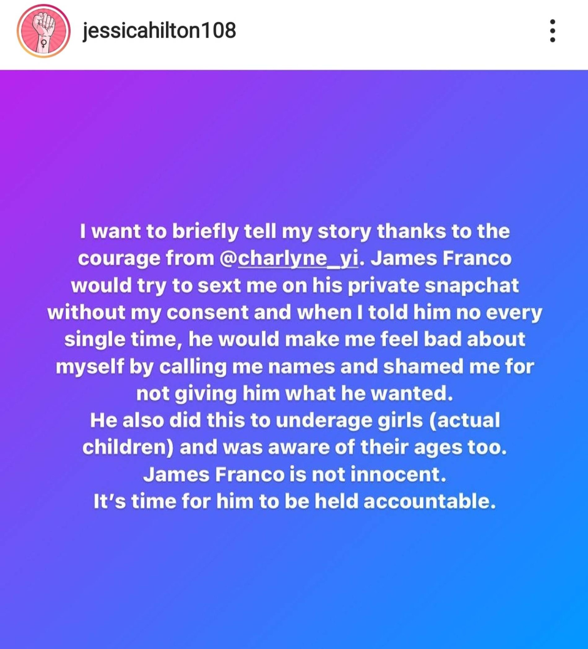Click the empty gradient area above the text

pyautogui.click(x=294, y=145)
